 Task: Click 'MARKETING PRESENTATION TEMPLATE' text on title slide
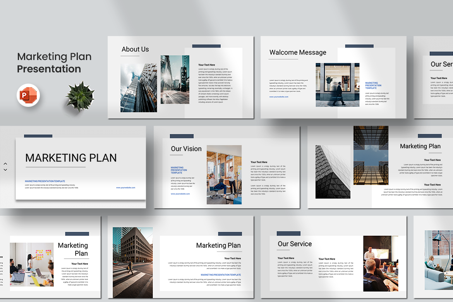(45, 181)
